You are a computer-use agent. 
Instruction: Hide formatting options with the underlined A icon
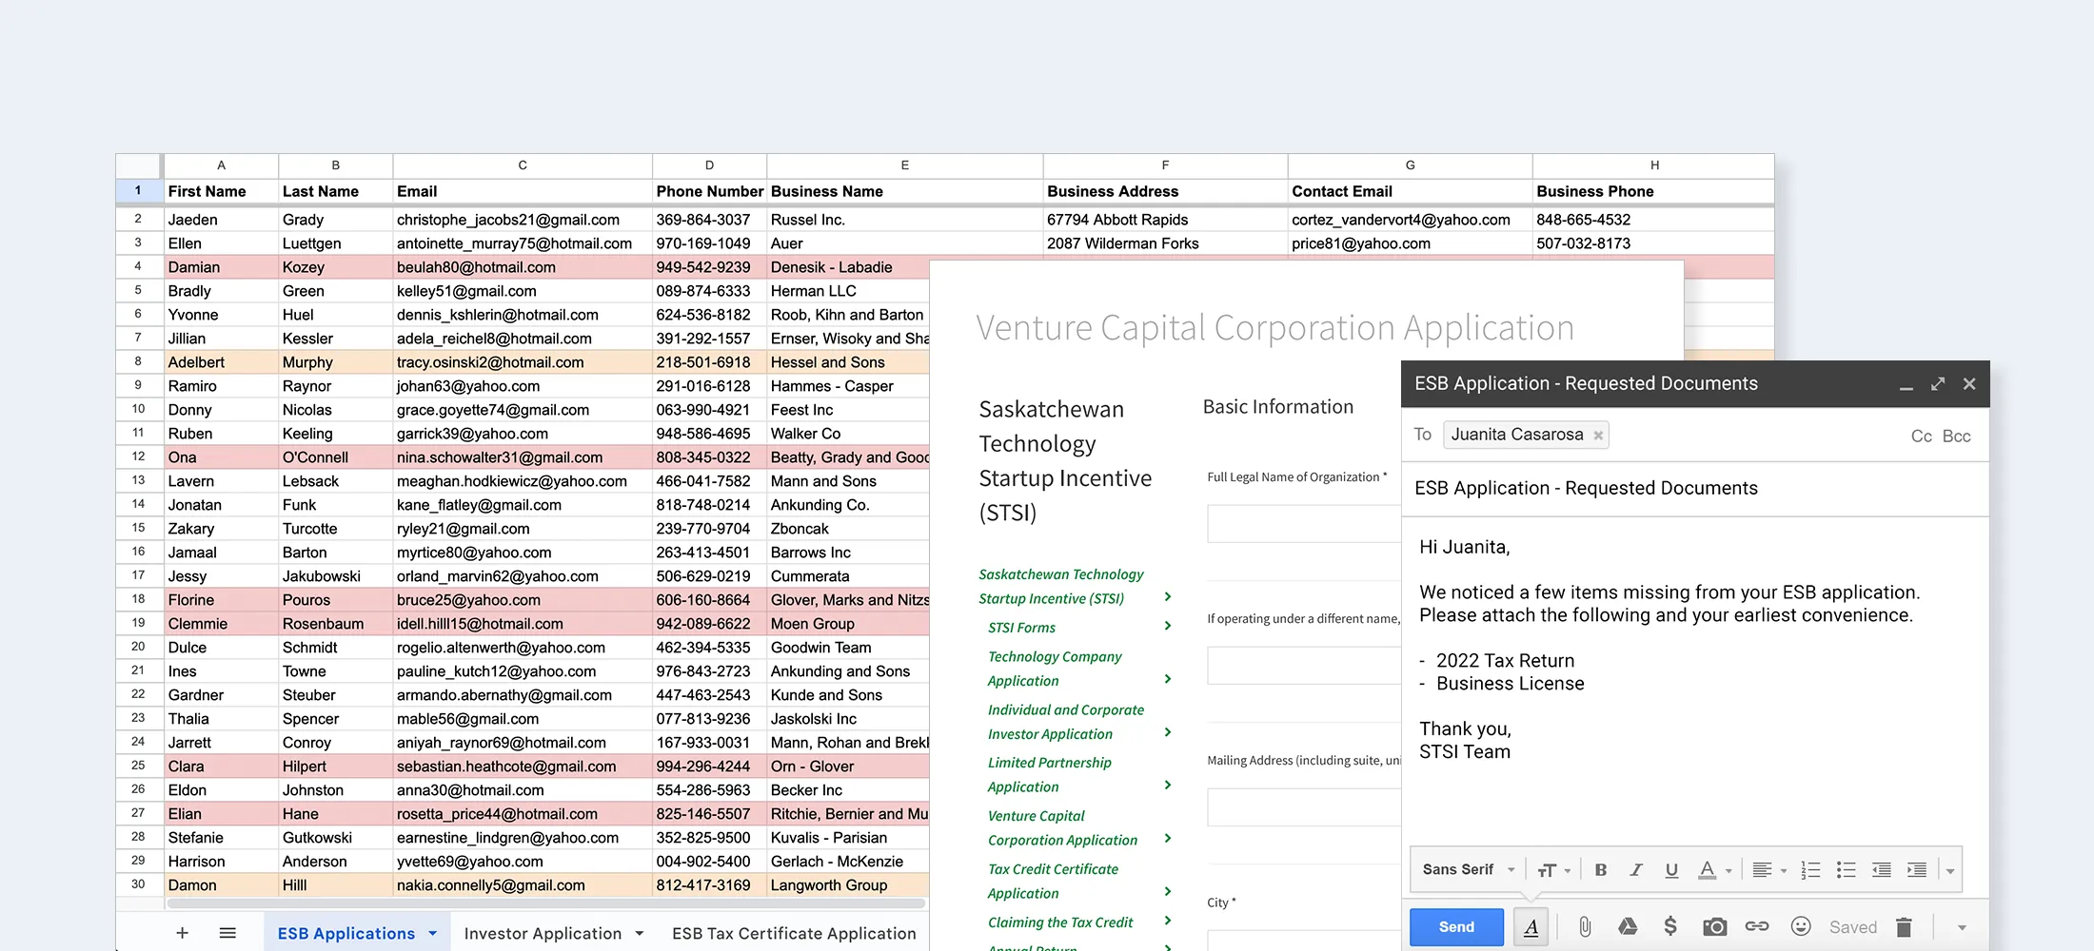(x=1531, y=926)
